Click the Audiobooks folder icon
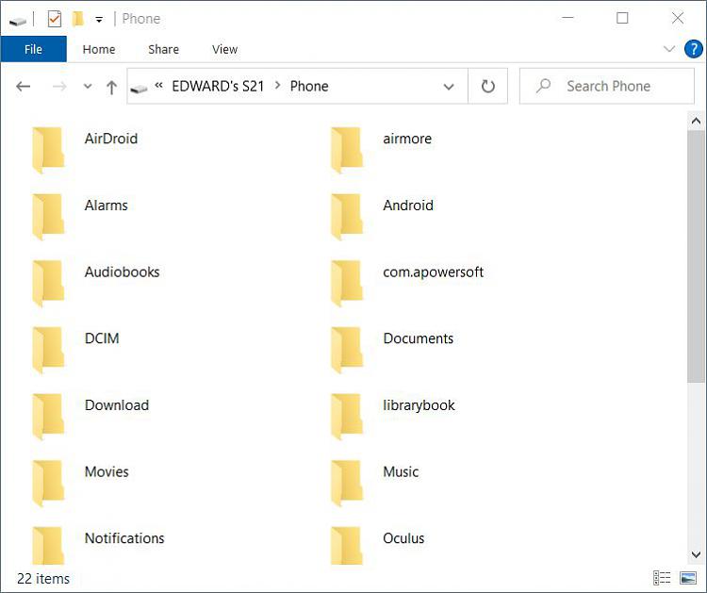The width and height of the screenshot is (707, 593). (x=49, y=283)
